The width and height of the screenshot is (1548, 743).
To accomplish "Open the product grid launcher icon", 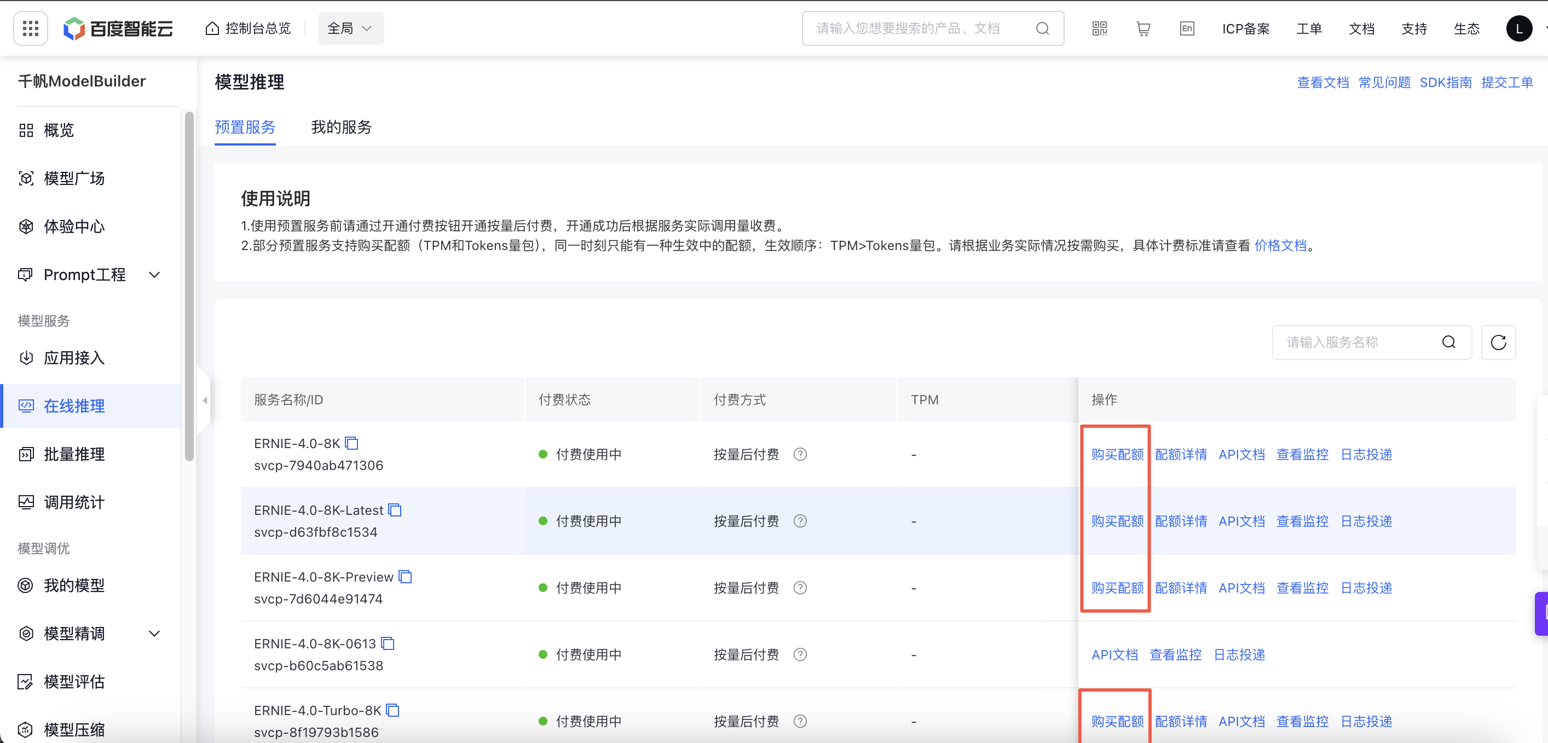I will [x=31, y=28].
